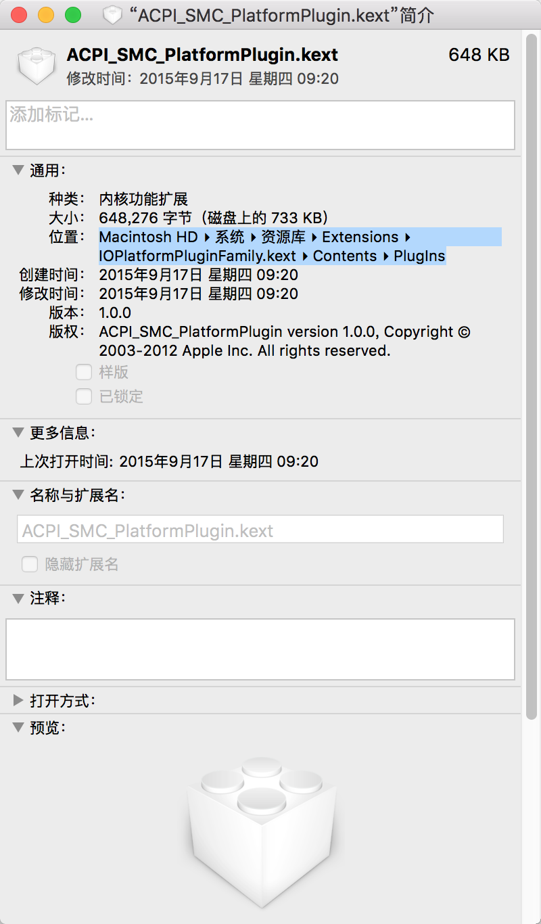The height and width of the screenshot is (924, 541).
Task: Collapse the 名称与扩展名 section
Action: point(18,495)
